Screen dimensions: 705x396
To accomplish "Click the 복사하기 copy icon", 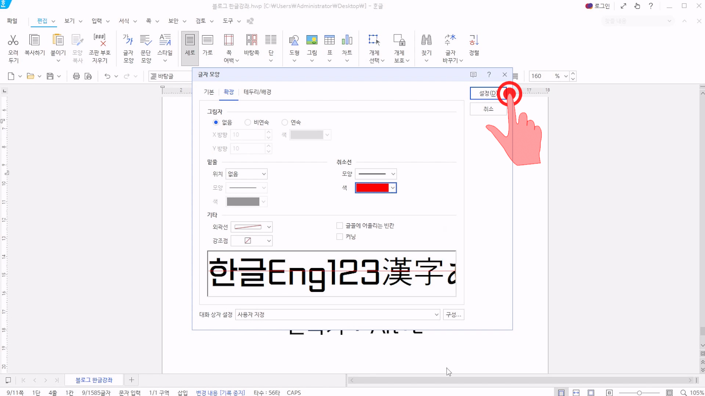I will [x=35, y=40].
